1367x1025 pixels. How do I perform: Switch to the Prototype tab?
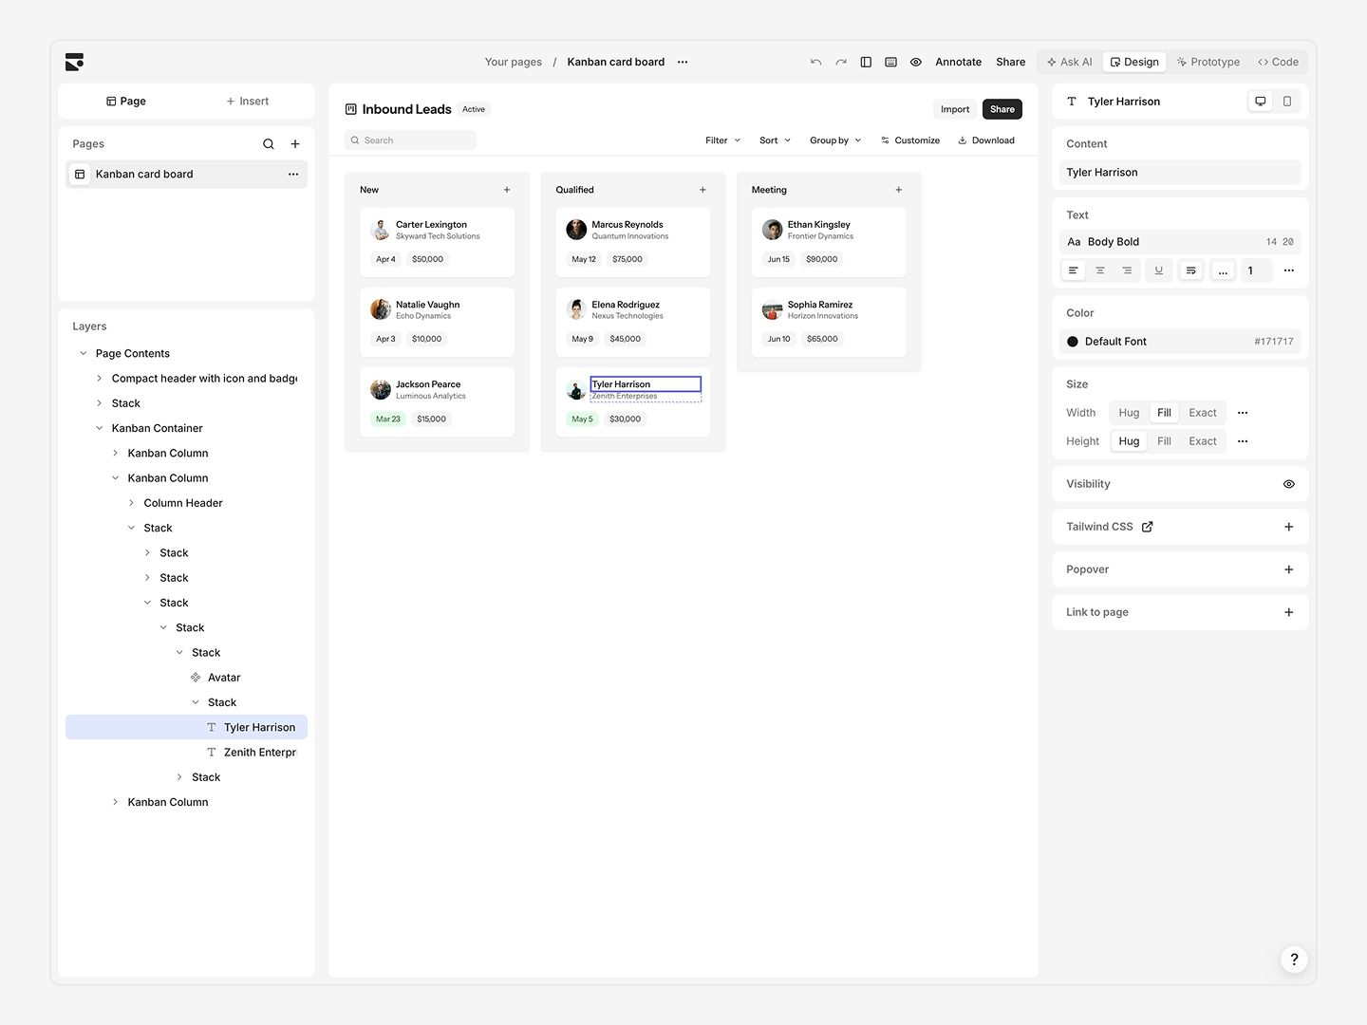pyautogui.click(x=1208, y=62)
